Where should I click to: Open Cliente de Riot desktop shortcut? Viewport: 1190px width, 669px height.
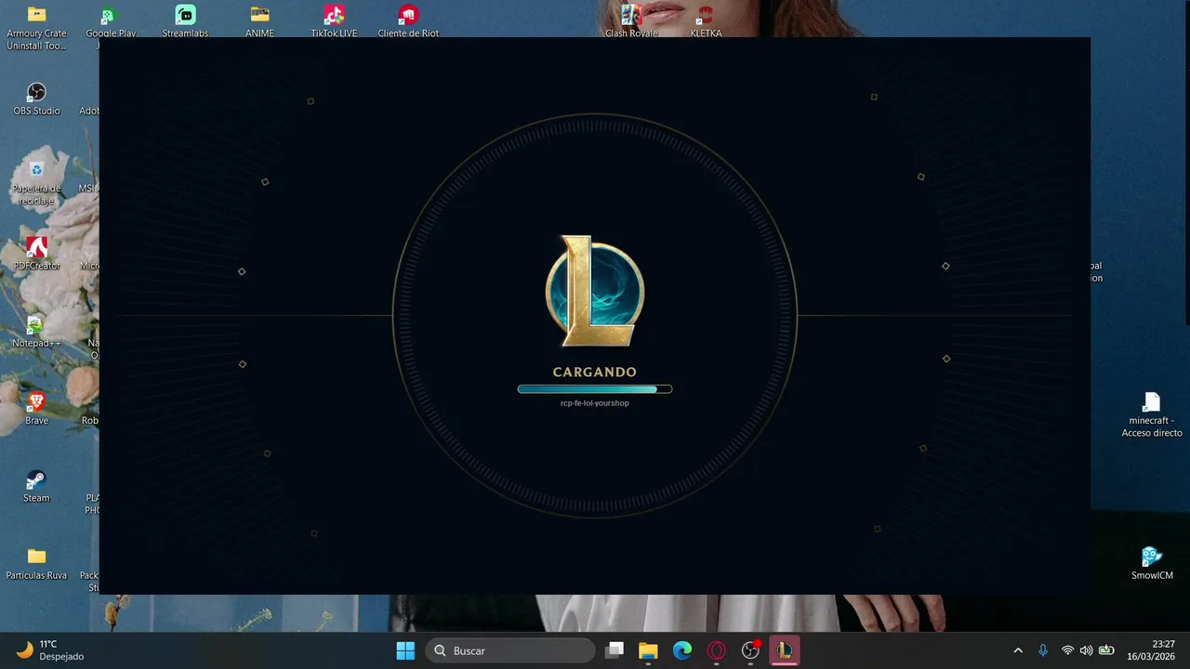pyautogui.click(x=408, y=21)
